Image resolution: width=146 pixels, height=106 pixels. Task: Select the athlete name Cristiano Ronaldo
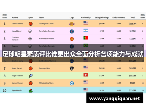click(15, 39)
